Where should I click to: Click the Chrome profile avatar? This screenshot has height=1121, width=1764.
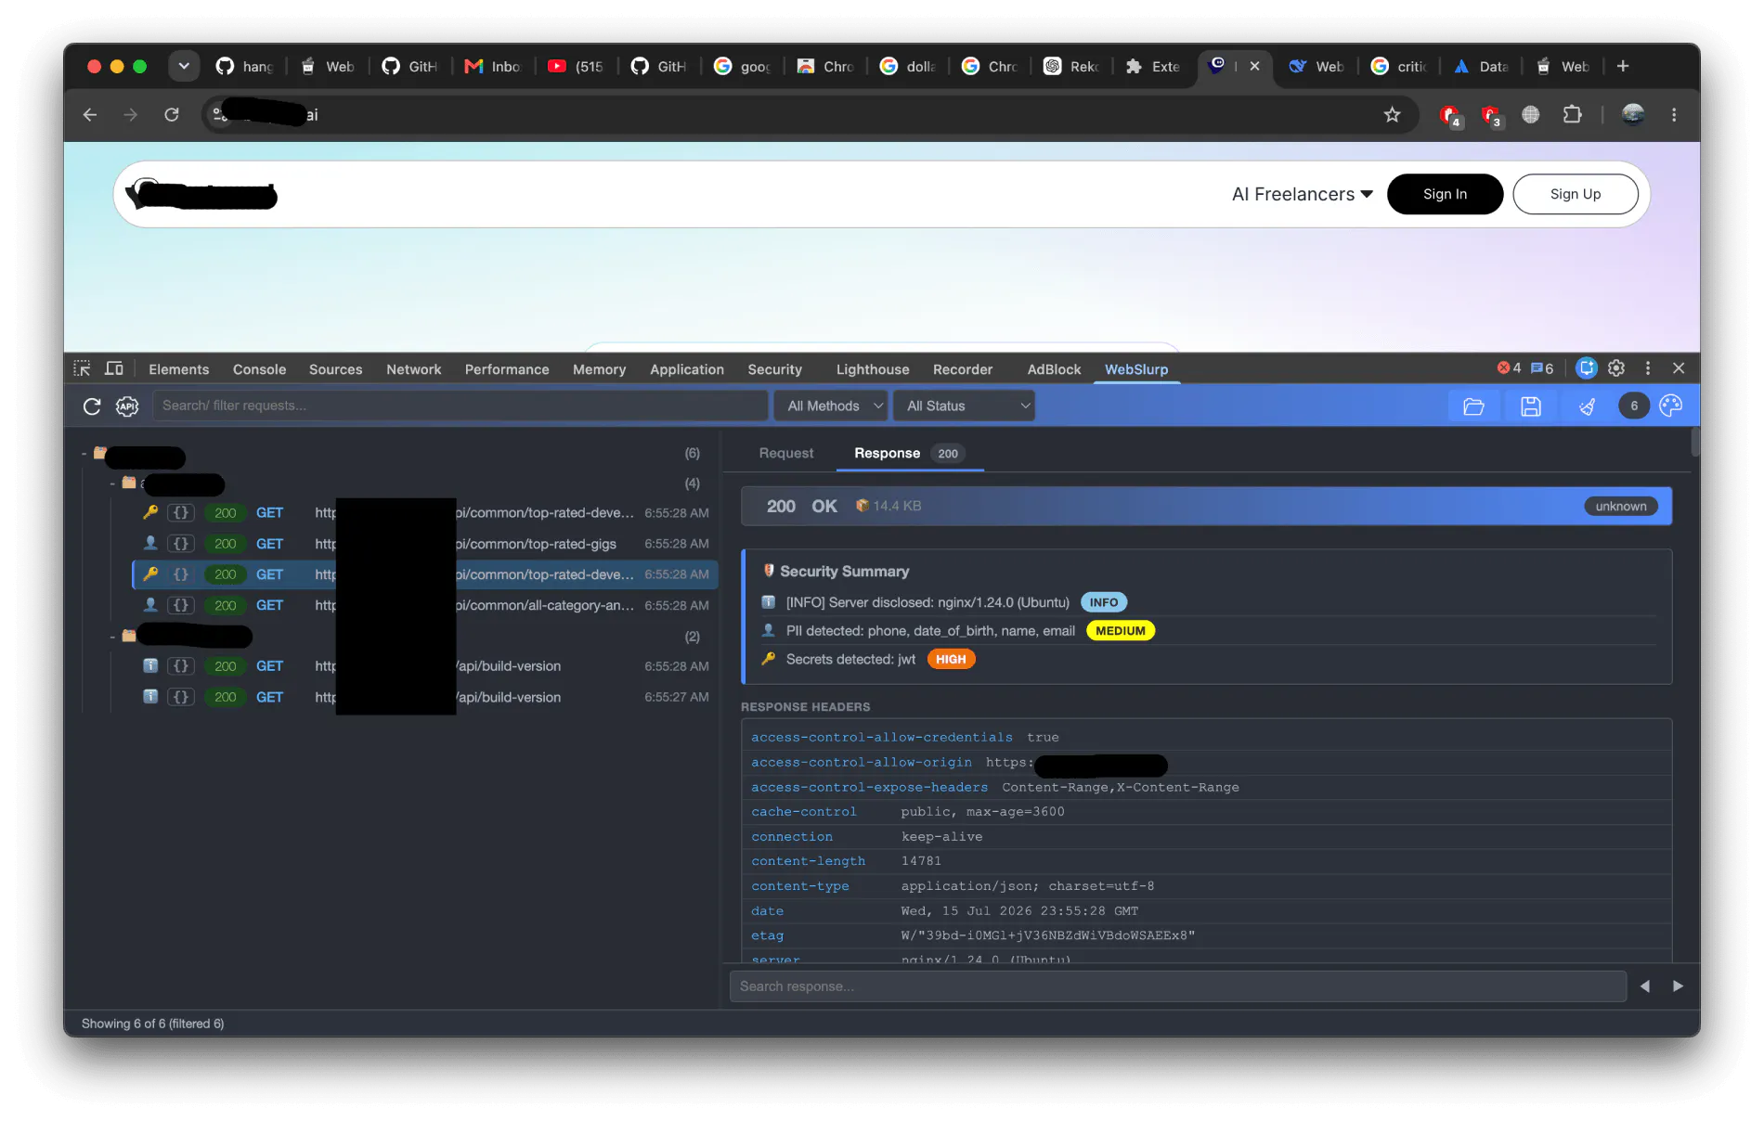1633,115
